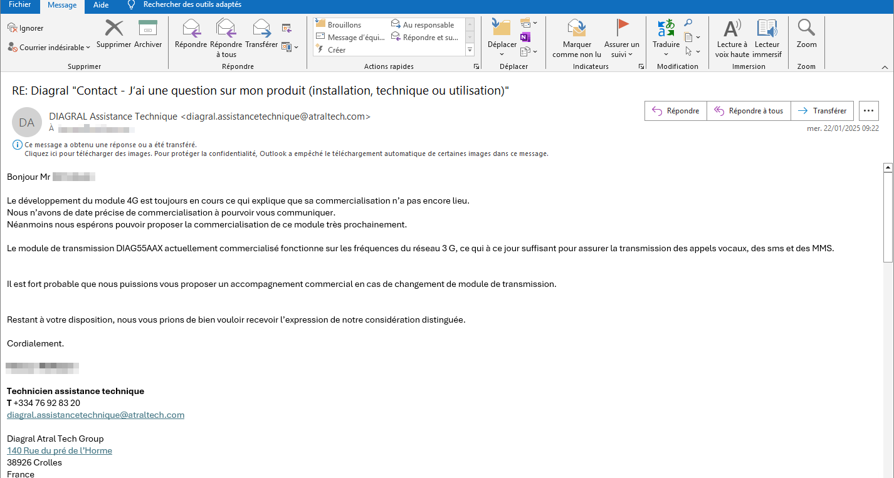This screenshot has width=894, height=478.
Task: Click the message scrollbar up arrow
Action: (888, 167)
